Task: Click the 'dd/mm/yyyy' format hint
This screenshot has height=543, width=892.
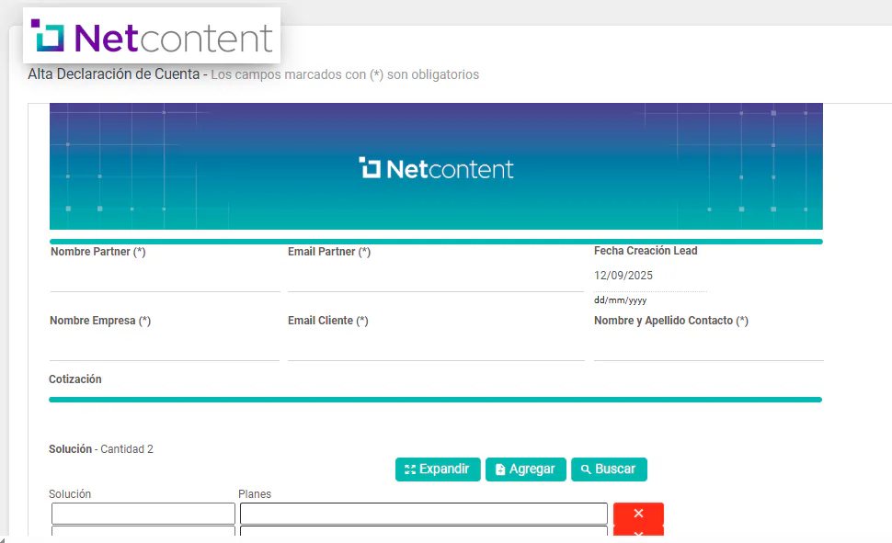Action: click(620, 300)
